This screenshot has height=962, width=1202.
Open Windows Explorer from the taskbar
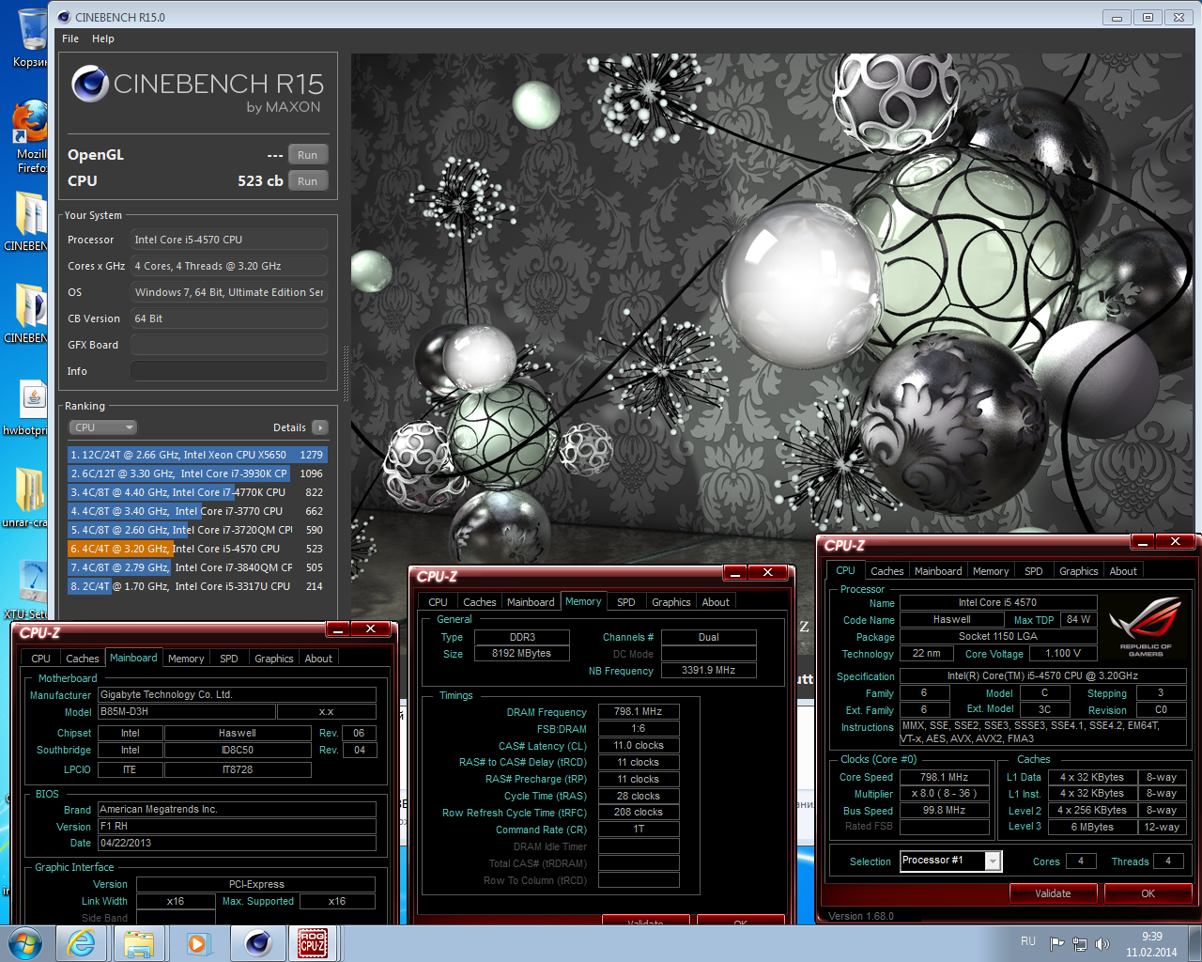pos(139,943)
